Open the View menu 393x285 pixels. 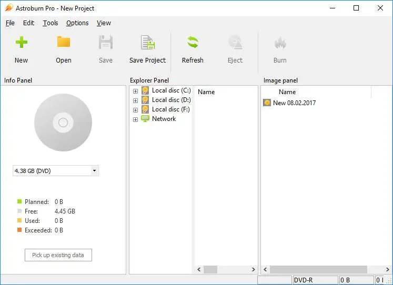point(104,23)
